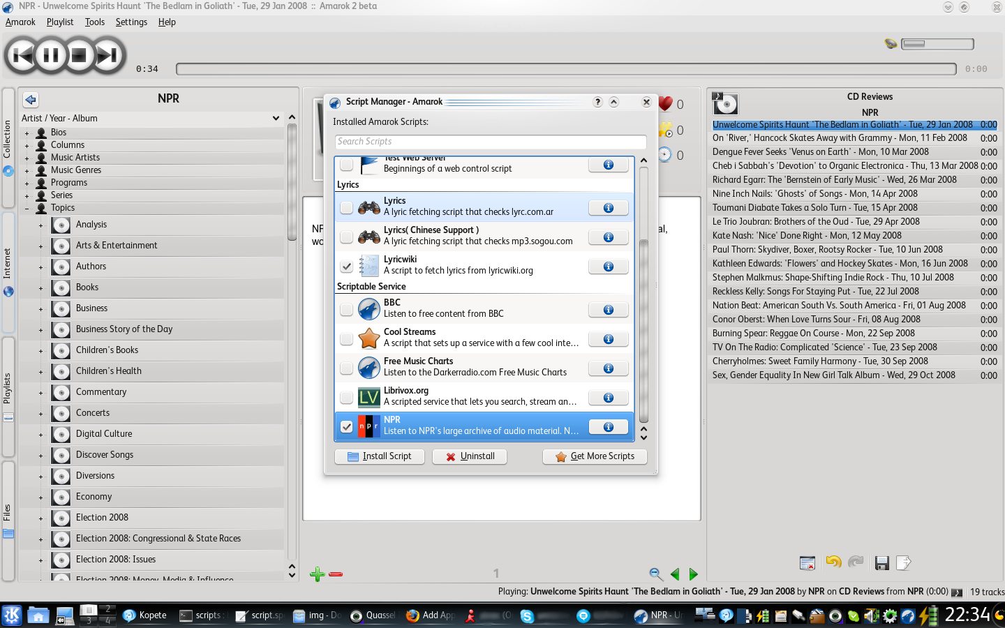The height and width of the screenshot is (628, 1005).
Task: Open the Playlists sidebar tab
Action: [8, 396]
